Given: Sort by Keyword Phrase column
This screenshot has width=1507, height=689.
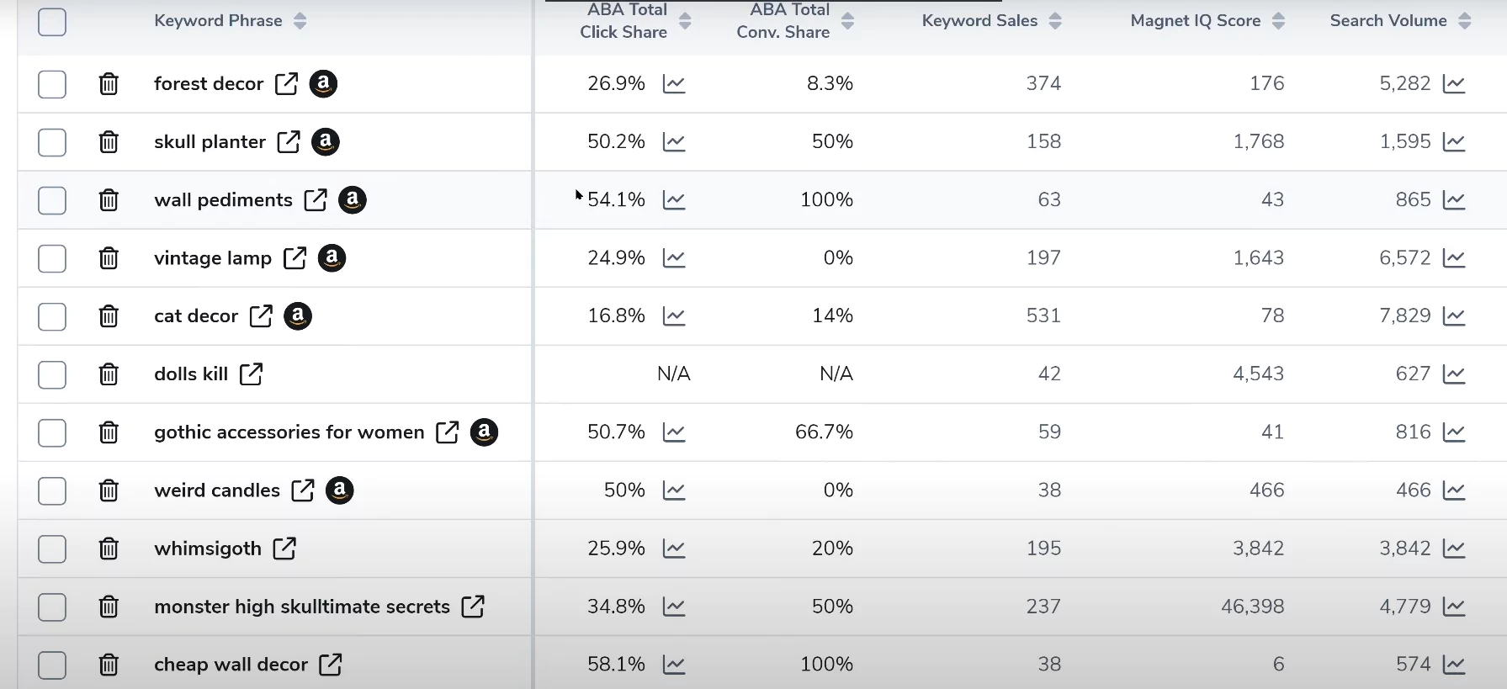Looking at the screenshot, I should (x=300, y=21).
